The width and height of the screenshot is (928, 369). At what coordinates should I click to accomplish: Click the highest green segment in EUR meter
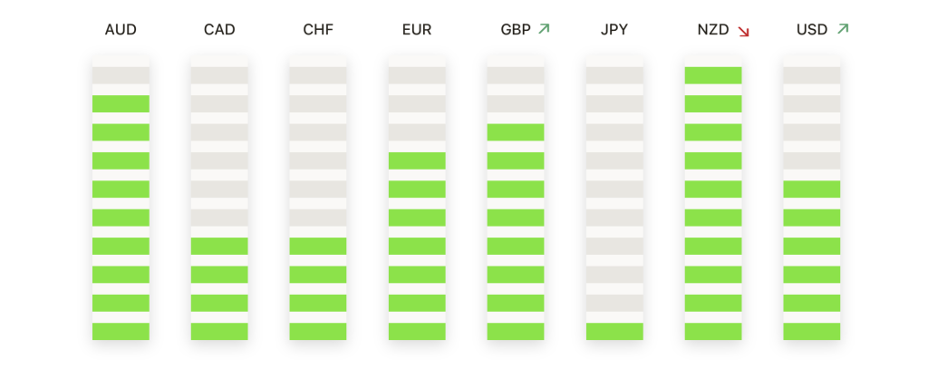(x=417, y=160)
